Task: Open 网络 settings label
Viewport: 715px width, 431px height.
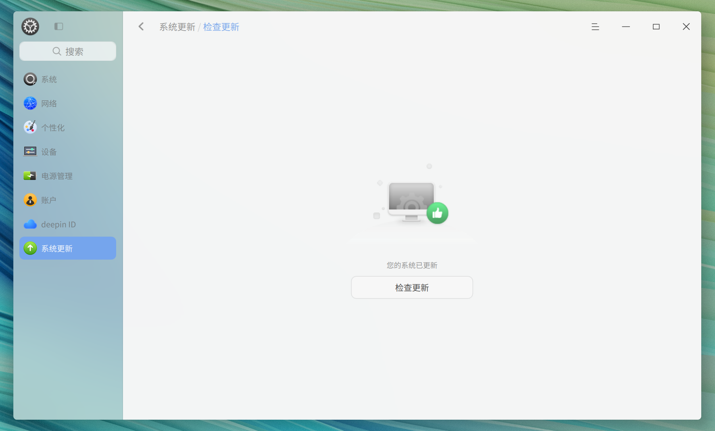Action: point(49,104)
